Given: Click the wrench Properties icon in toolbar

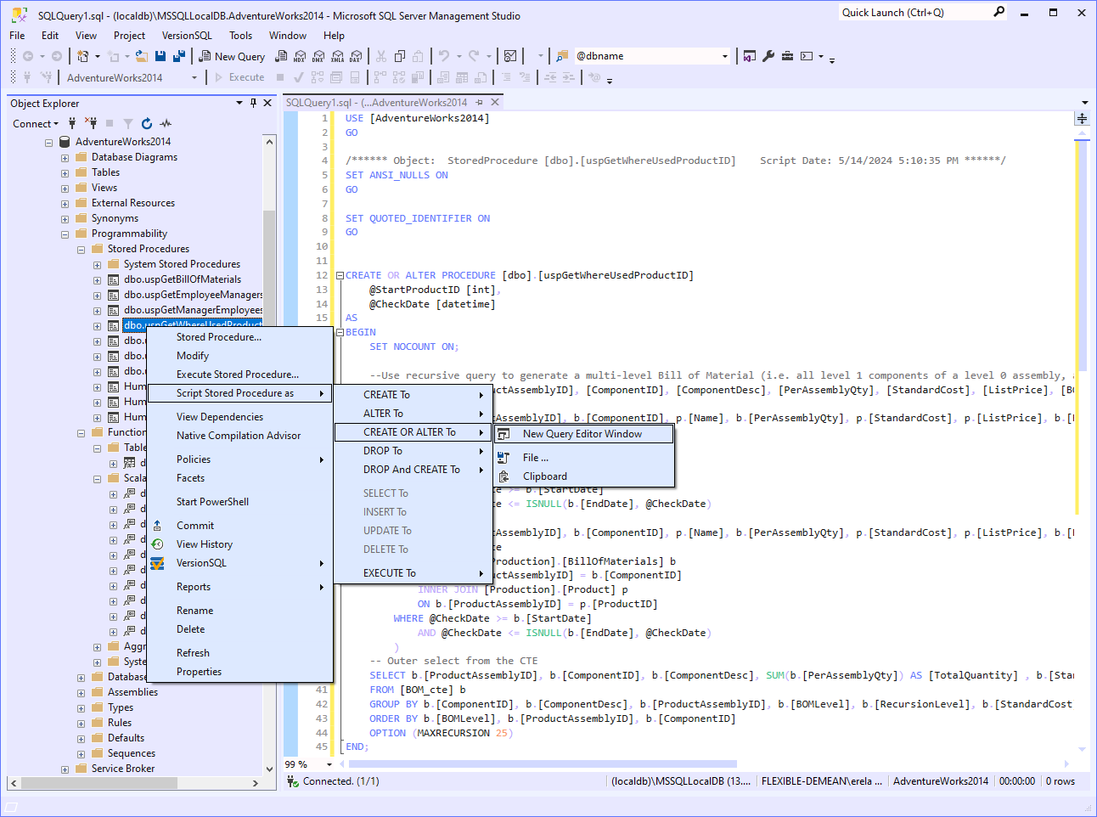Looking at the screenshot, I should [768, 56].
